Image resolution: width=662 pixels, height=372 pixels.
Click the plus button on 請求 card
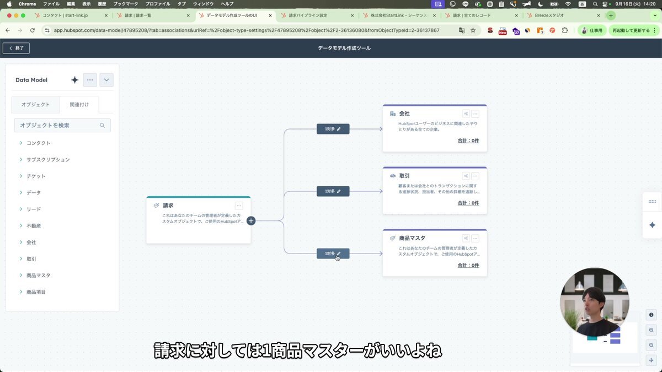pos(251,221)
